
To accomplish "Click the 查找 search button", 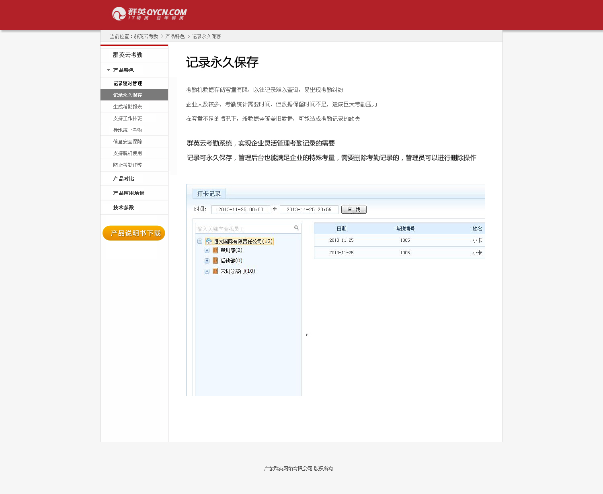I will pos(354,210).
